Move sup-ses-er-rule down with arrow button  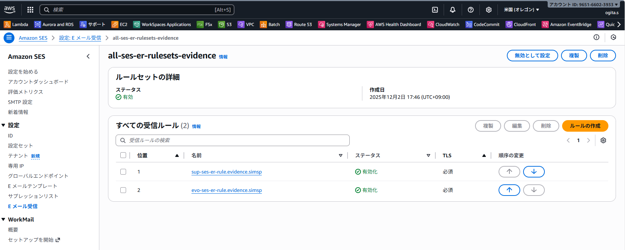pyautogui.click(x=534, y=172)
